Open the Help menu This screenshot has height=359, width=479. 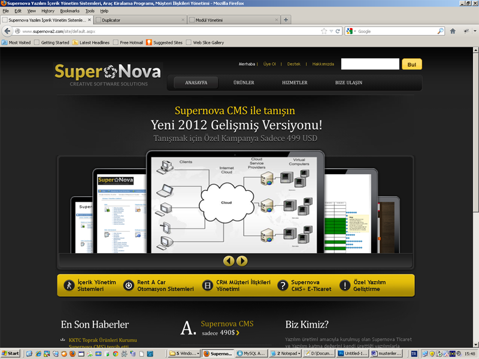(104, 11)
